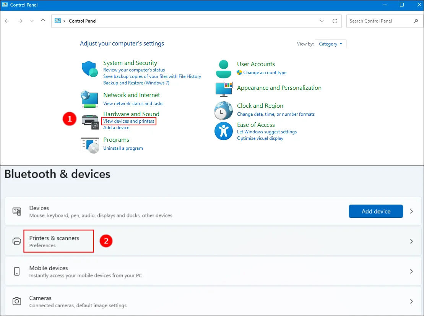Click the Forward arrow in Control Panel
This screenshot has width=424, height=316.
20,21
